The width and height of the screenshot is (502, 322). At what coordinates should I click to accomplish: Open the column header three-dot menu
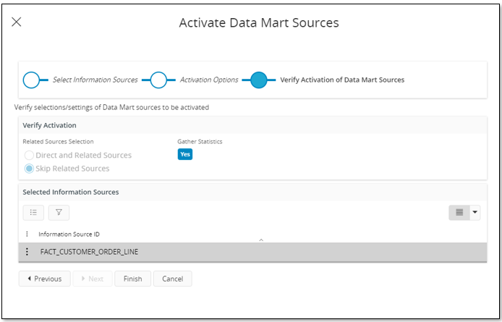coord(27,234)
